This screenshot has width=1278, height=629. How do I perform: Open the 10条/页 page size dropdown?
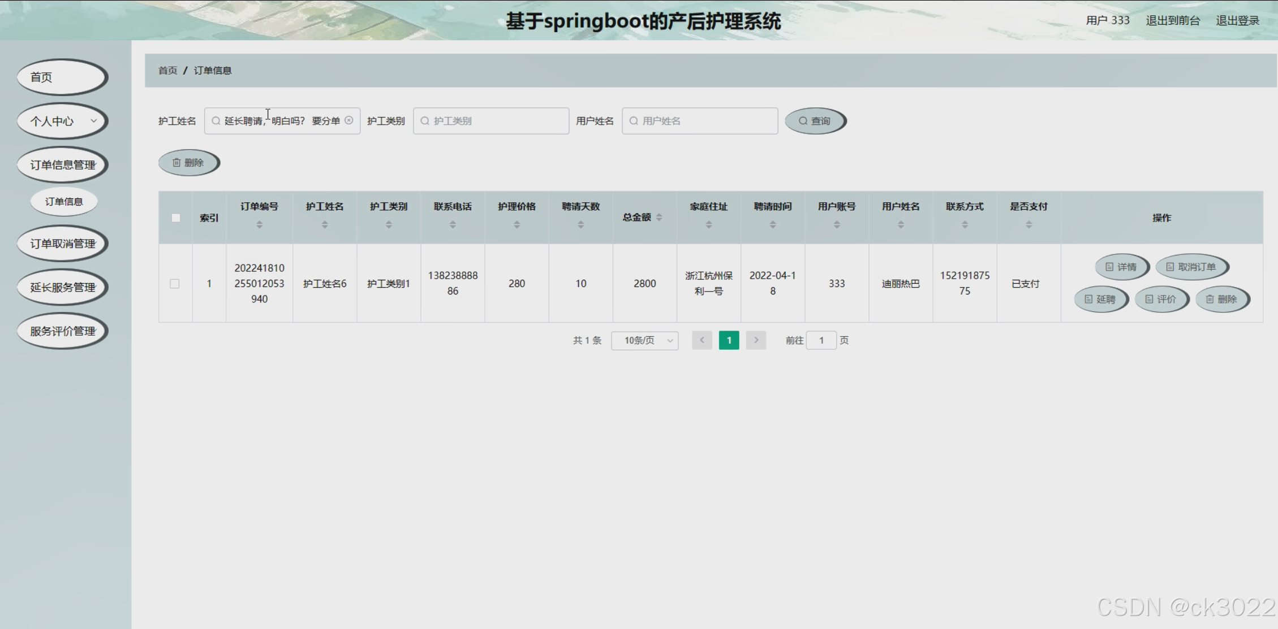[644, 340]
